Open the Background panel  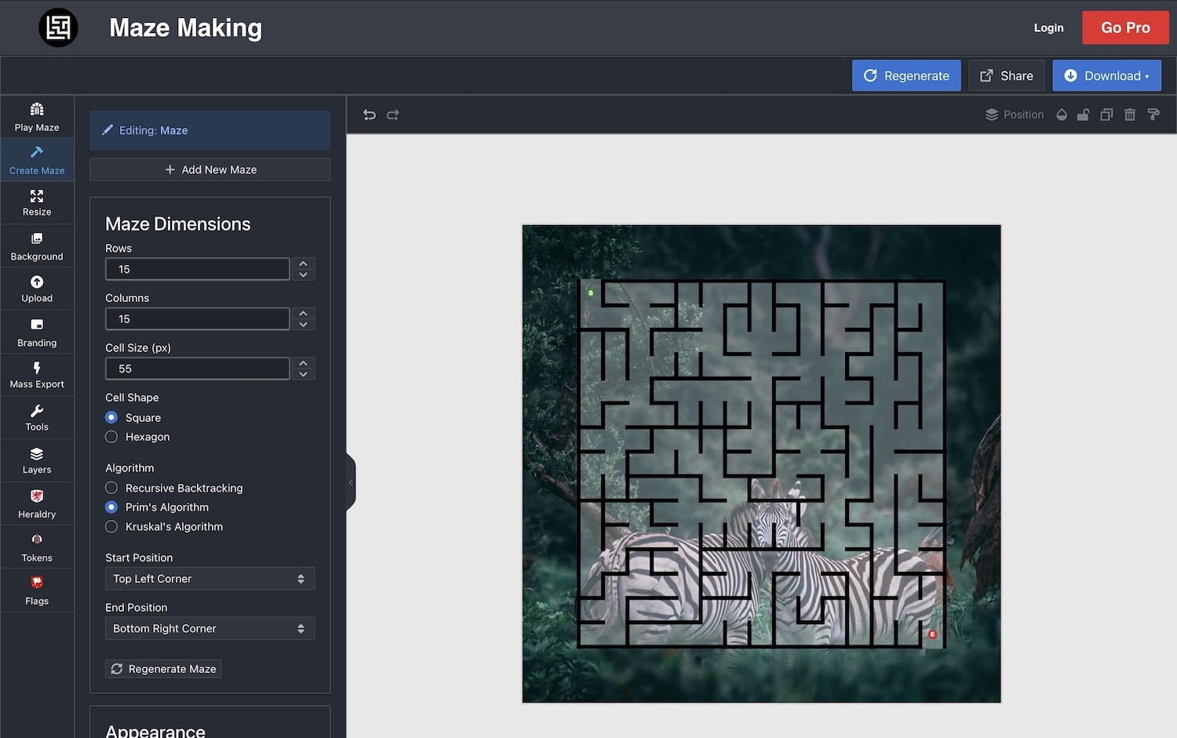point(36,245)
